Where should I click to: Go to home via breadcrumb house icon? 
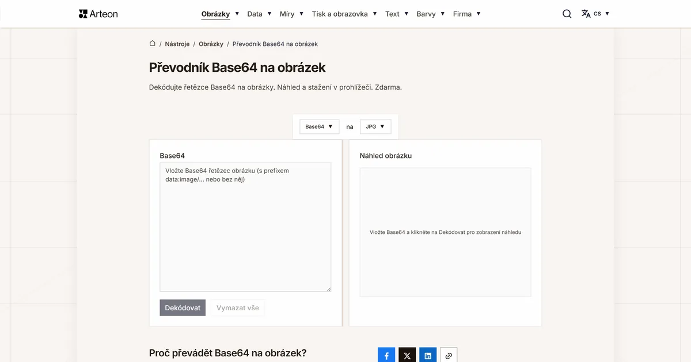(x=153, y=44)
